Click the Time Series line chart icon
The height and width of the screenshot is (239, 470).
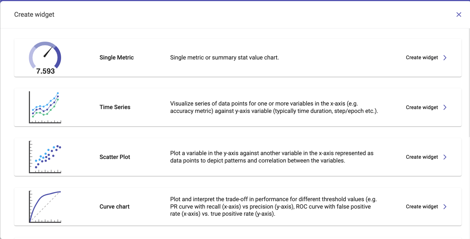tap(45, 107)
